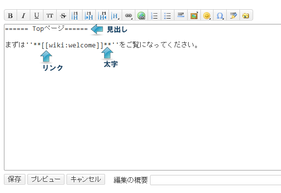Apply strikethrough formatting

(63, 16)
